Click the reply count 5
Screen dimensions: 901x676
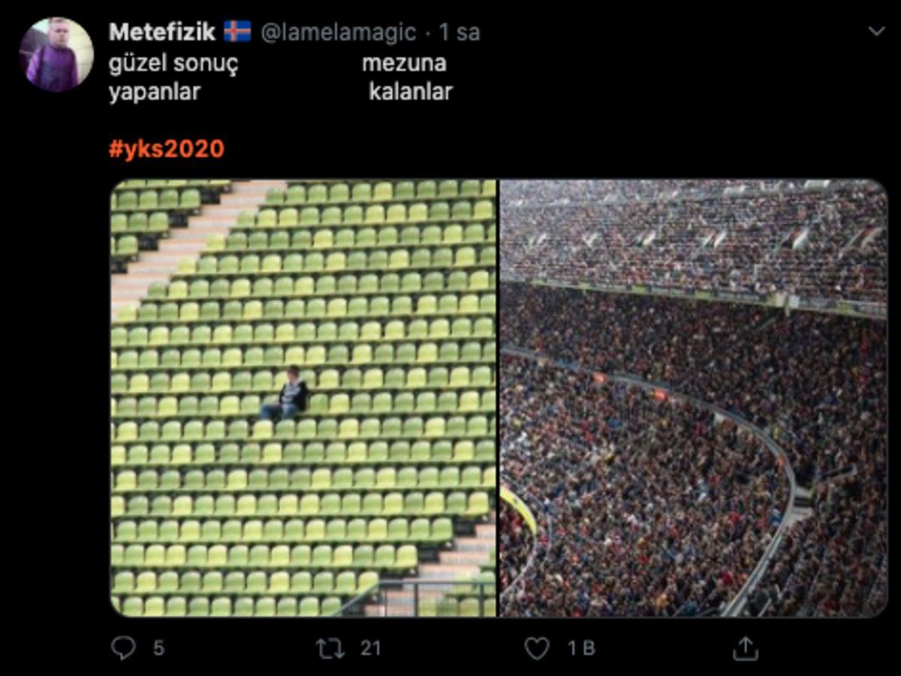158,648
